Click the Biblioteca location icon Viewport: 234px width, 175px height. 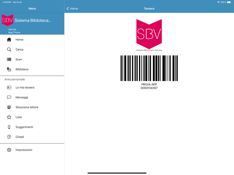pyautogui.click(x=9, y=69)
